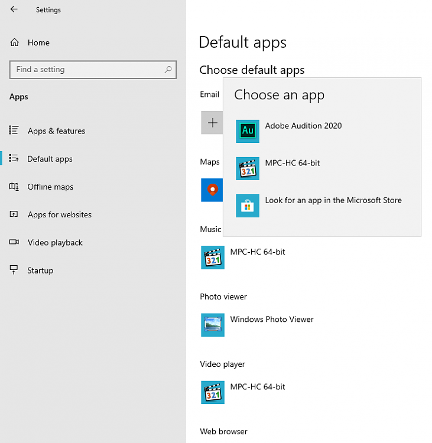Go to Apps for websites
Screen dimensions: 432x443
tap(60, 215)
